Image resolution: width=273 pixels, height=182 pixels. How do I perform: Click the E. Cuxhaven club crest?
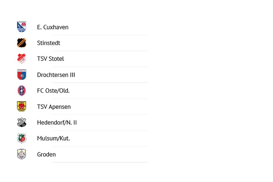point(22,27)
